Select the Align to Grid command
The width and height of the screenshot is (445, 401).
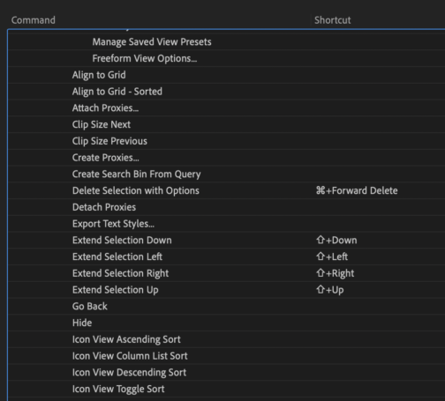pyautogui.click(x=99, y=75)
